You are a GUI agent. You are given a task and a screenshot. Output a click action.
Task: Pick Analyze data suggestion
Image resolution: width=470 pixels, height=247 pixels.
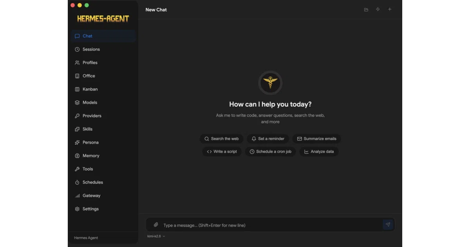coord(319,152)
